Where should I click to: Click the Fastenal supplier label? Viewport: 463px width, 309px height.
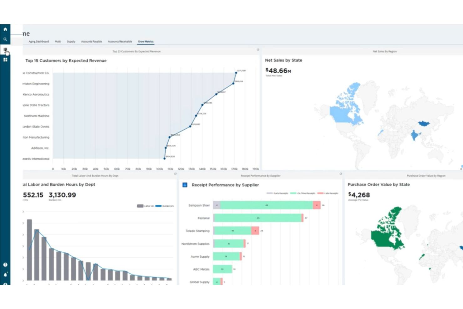pos(203,218)
